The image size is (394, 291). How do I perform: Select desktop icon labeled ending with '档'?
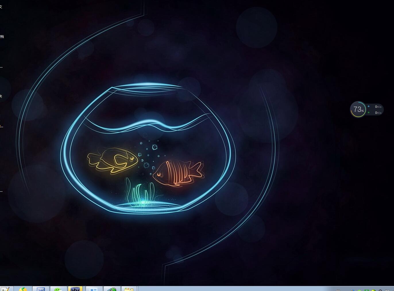click(2, 36)
